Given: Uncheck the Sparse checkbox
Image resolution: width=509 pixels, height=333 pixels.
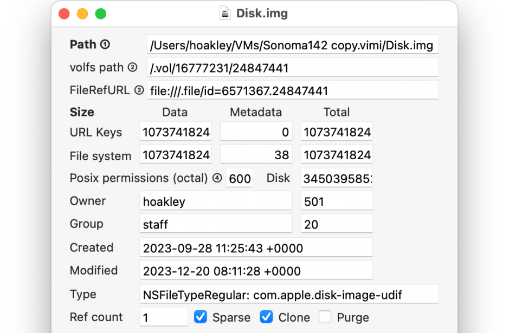Looking at the screenshot, I should point(201,317).
